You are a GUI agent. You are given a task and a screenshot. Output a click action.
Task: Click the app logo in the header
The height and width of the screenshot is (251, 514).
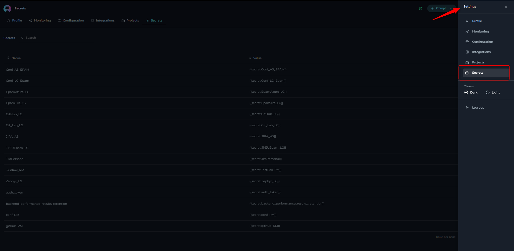(7, 9)
